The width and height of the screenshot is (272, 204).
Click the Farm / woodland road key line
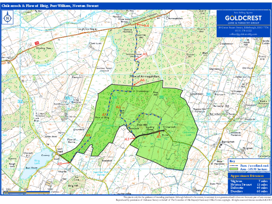pyautogui.click(x=234, y=165)
